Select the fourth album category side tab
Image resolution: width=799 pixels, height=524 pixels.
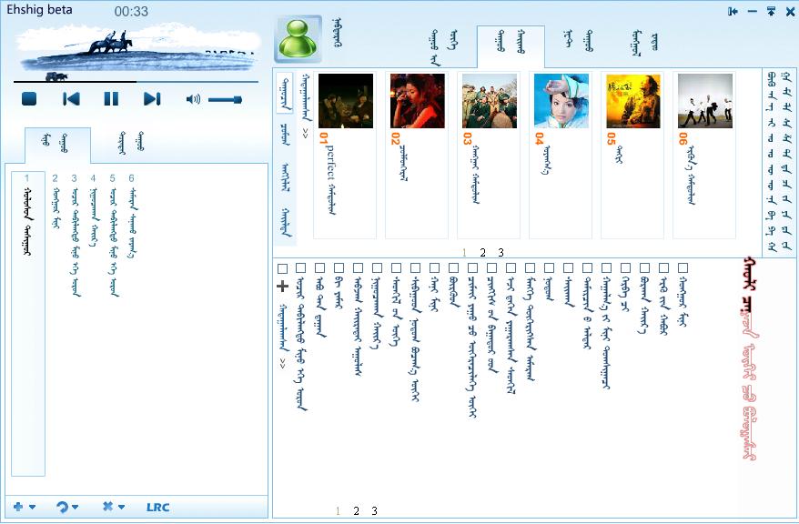coord(286,222)
